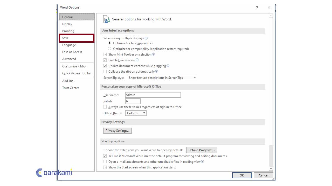The height and width of the screenshot is (186, 332).
Task: Select Optimize for compatibility radio button
Action: (x=109, y=49)
